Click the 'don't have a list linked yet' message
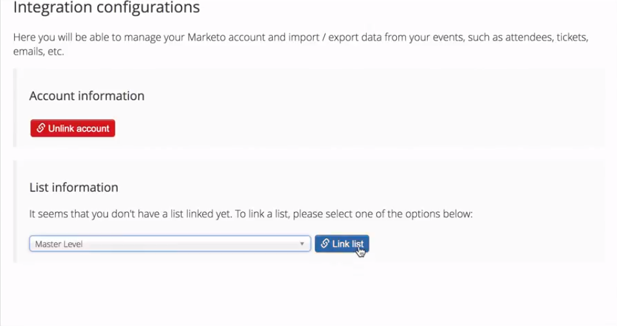This screenshot has height=326, width=617. [x=251, y=214]
